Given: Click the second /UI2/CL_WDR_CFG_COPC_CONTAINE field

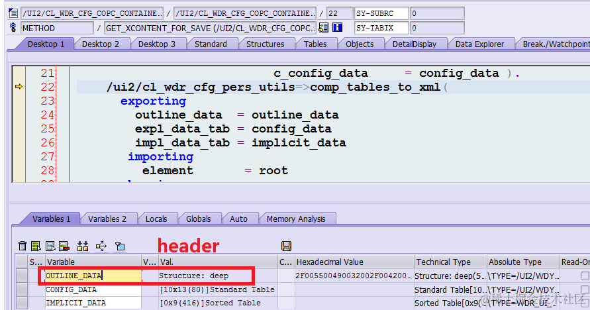Looking at the screenshot, I should tap(245, 13).
